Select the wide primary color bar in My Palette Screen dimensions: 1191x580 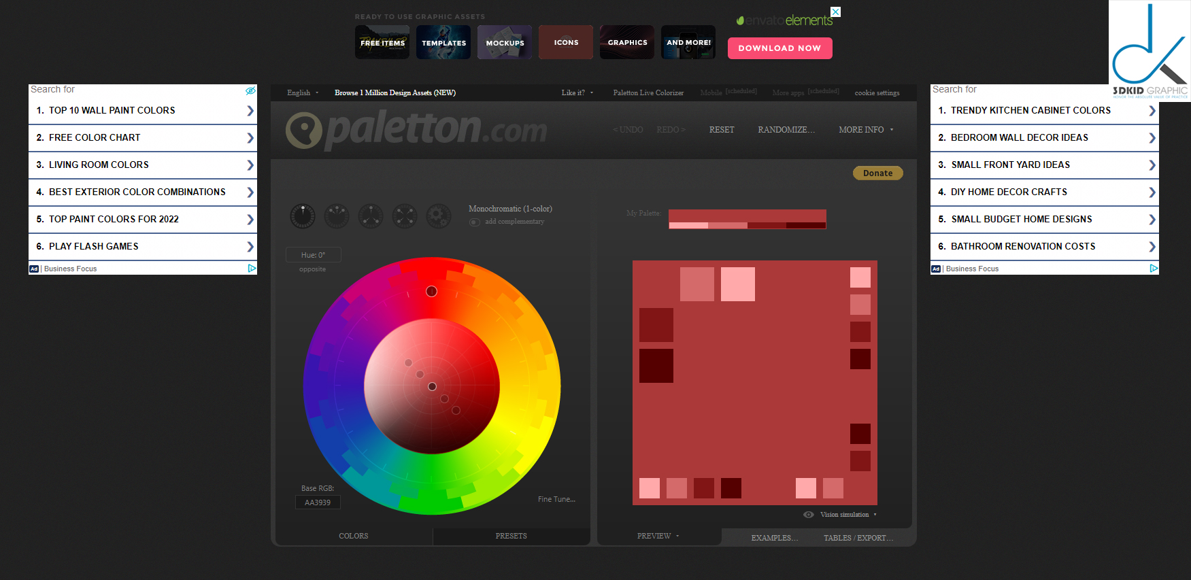click(748, 216)
